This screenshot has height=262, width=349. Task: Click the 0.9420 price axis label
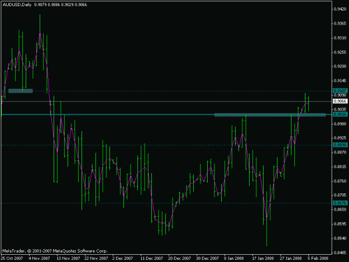coord(340,9)
